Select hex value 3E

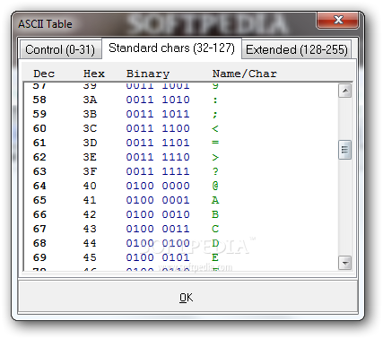pos(90,157)
